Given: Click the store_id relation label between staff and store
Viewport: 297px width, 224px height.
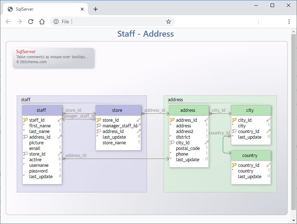Looking at the screenshot, I should [73, 110].
